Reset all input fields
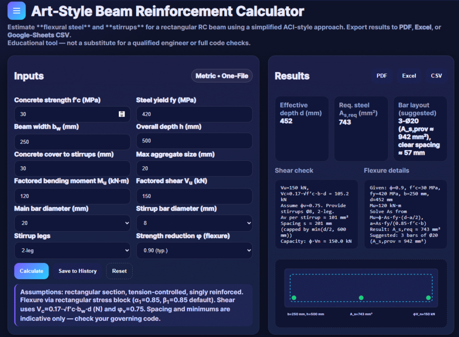Screen dimensions: 459x337 (119, 271)
